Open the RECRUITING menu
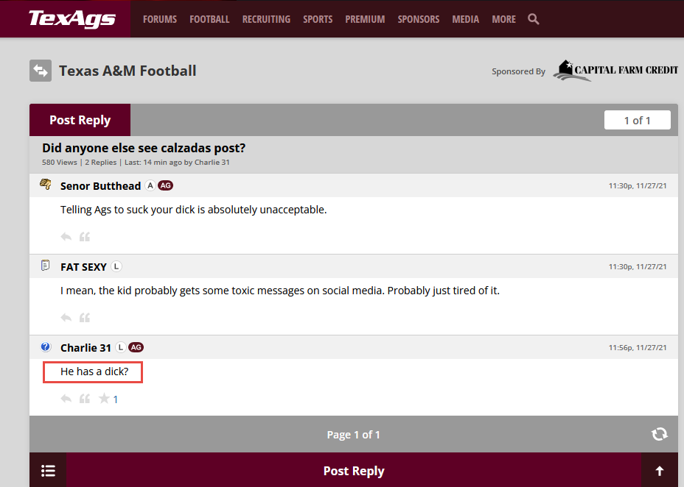The height and width of the screenshot is (487, 684). (266, 19)
